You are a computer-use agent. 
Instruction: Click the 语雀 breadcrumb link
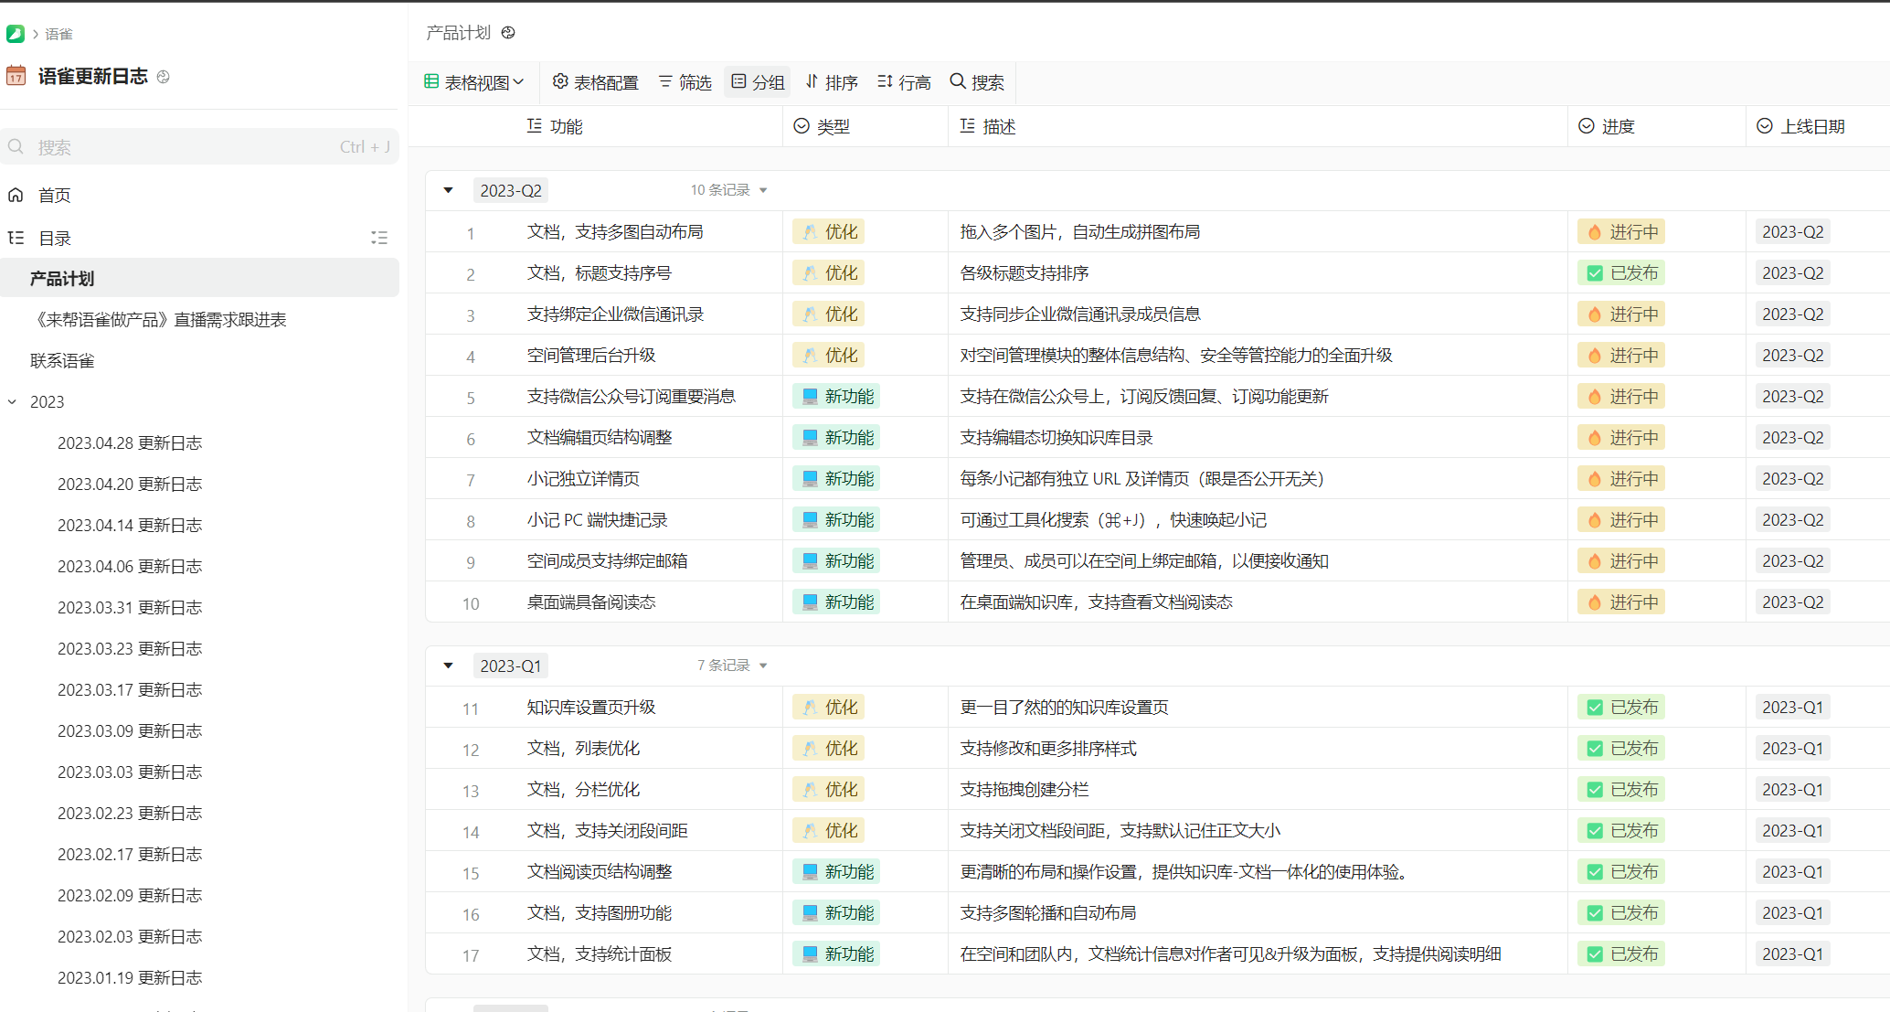58,34
